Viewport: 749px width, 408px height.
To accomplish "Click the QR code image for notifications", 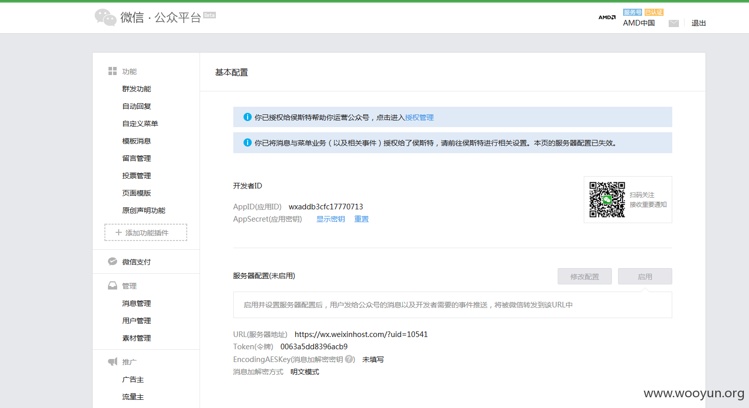I will pos(607,200).
